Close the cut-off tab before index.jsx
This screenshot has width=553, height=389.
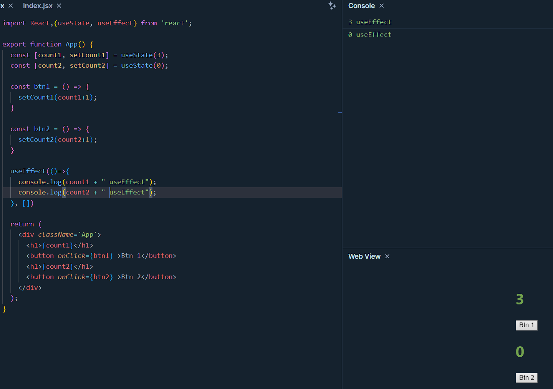tap(11, 6)
